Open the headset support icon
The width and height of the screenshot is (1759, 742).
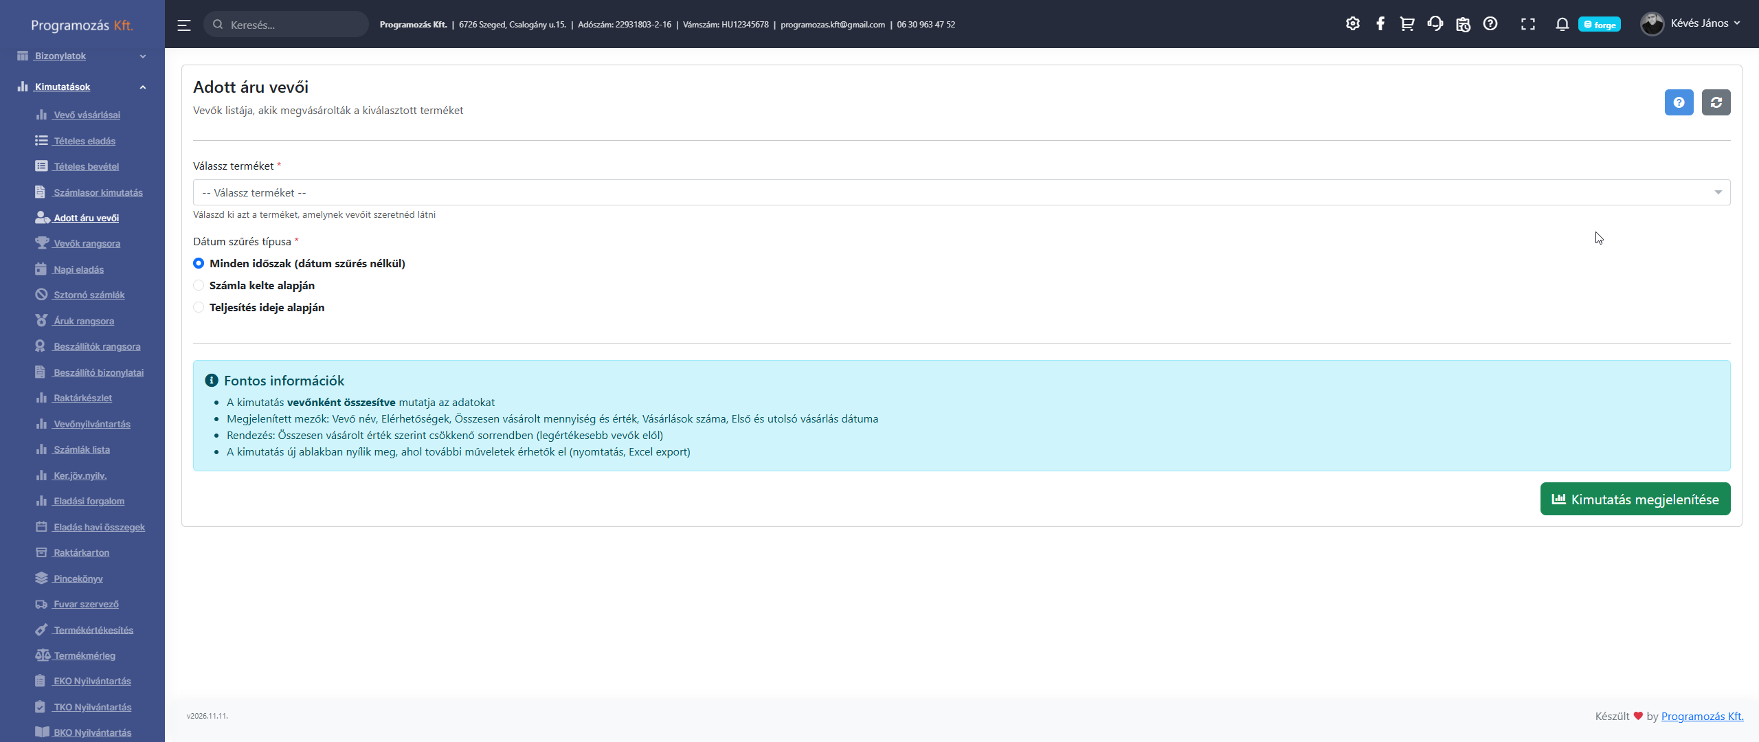[1435, 24]
